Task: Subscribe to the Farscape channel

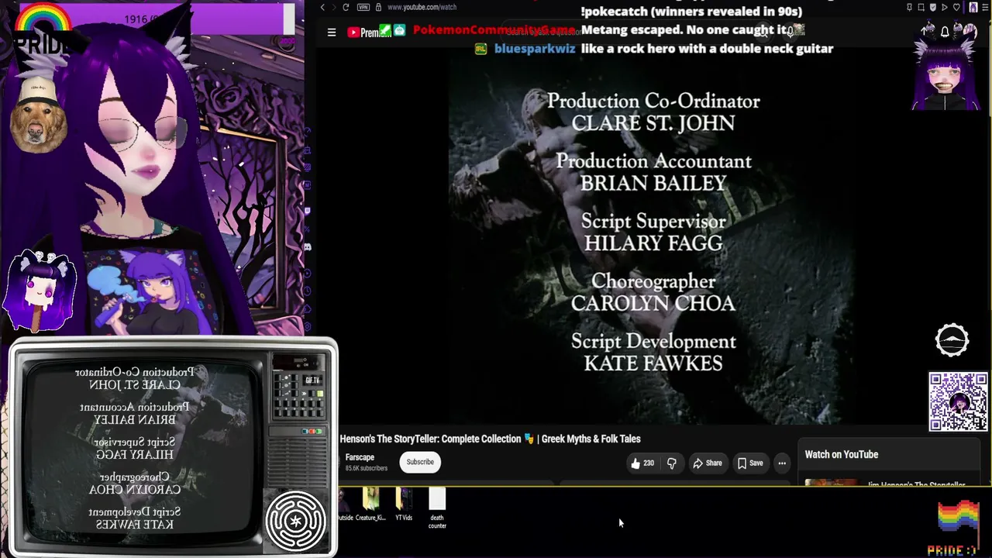Action: pos(420,463)
